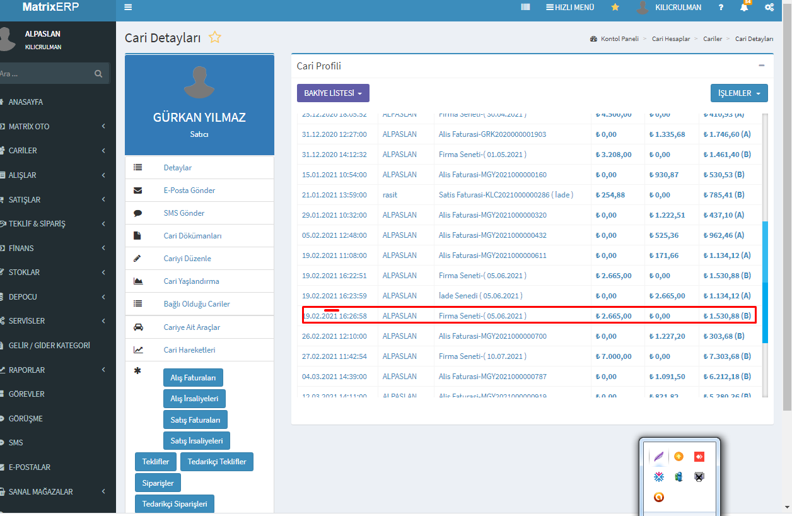Open Kontrol Paneli breadcrumb link
This screenshot has height=516, width=792.
[x=619, y=39]
